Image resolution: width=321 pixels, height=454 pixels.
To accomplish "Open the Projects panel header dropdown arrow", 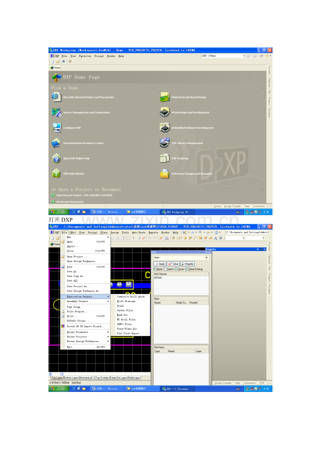I will (x=258, y=249).
